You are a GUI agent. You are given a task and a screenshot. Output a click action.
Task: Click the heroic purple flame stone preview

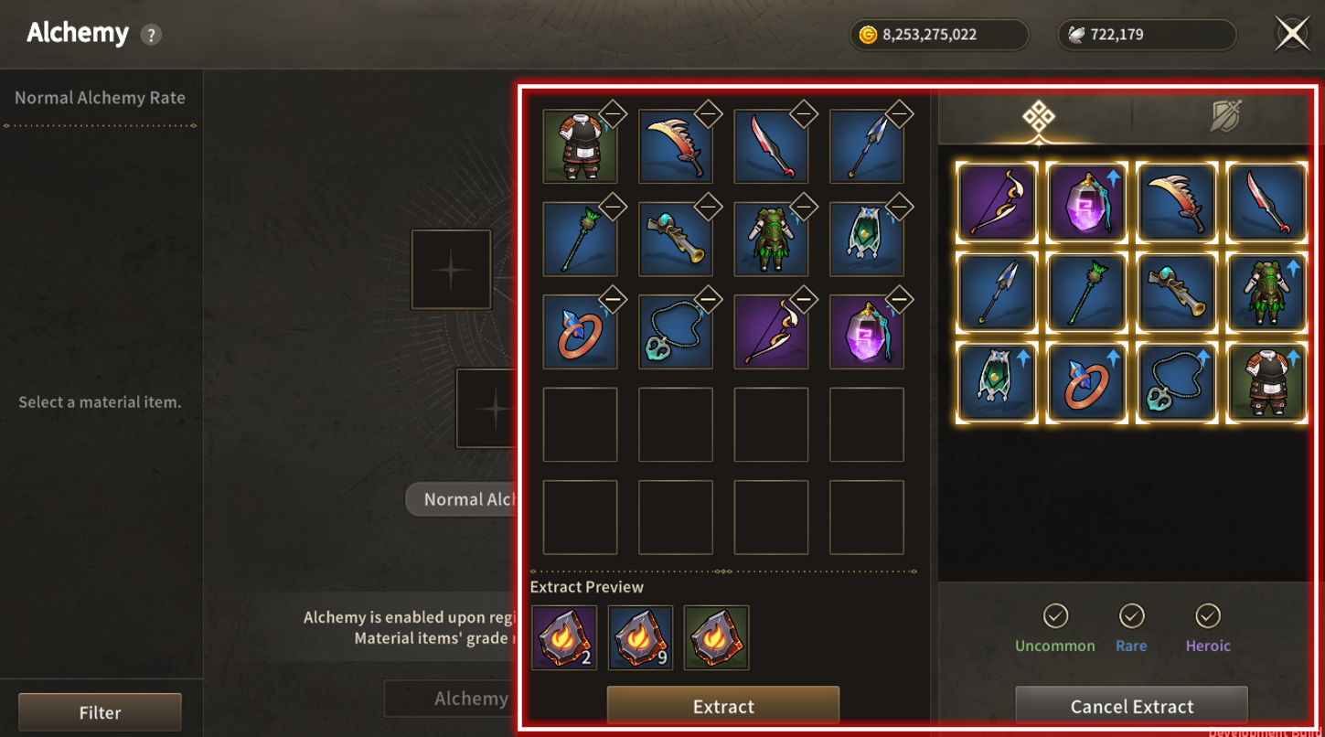pyautogui.click(x=564, y=637)
